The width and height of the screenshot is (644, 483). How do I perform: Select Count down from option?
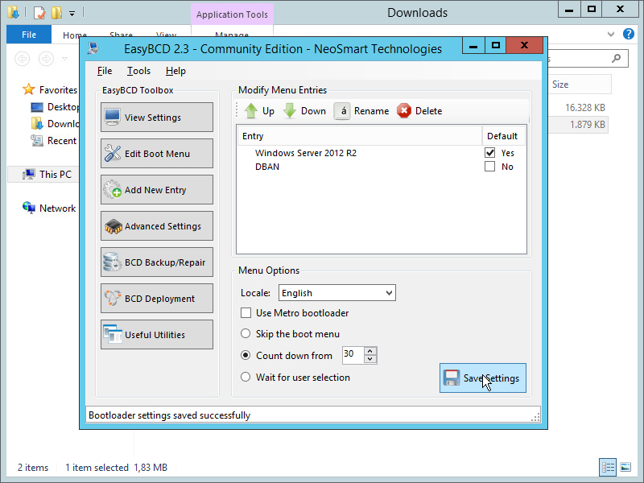pyautogui.click(x=246, y=355)
